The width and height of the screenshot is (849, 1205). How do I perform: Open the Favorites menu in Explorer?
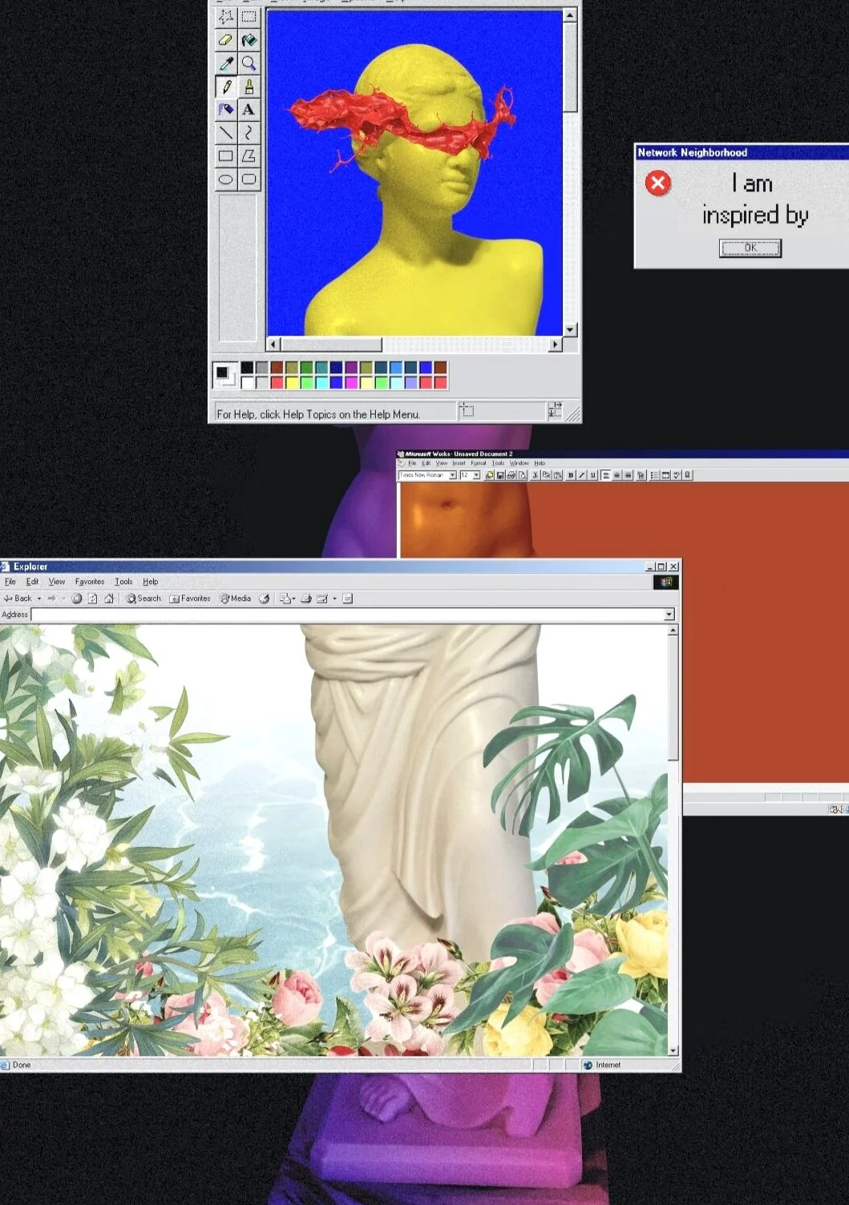coord(89,582)
